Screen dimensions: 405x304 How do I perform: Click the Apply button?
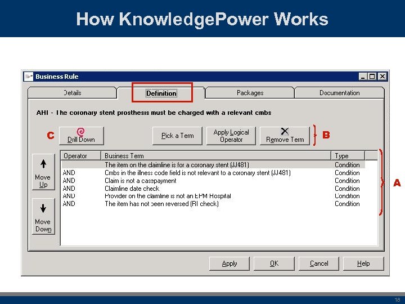(x=229, y=263)
